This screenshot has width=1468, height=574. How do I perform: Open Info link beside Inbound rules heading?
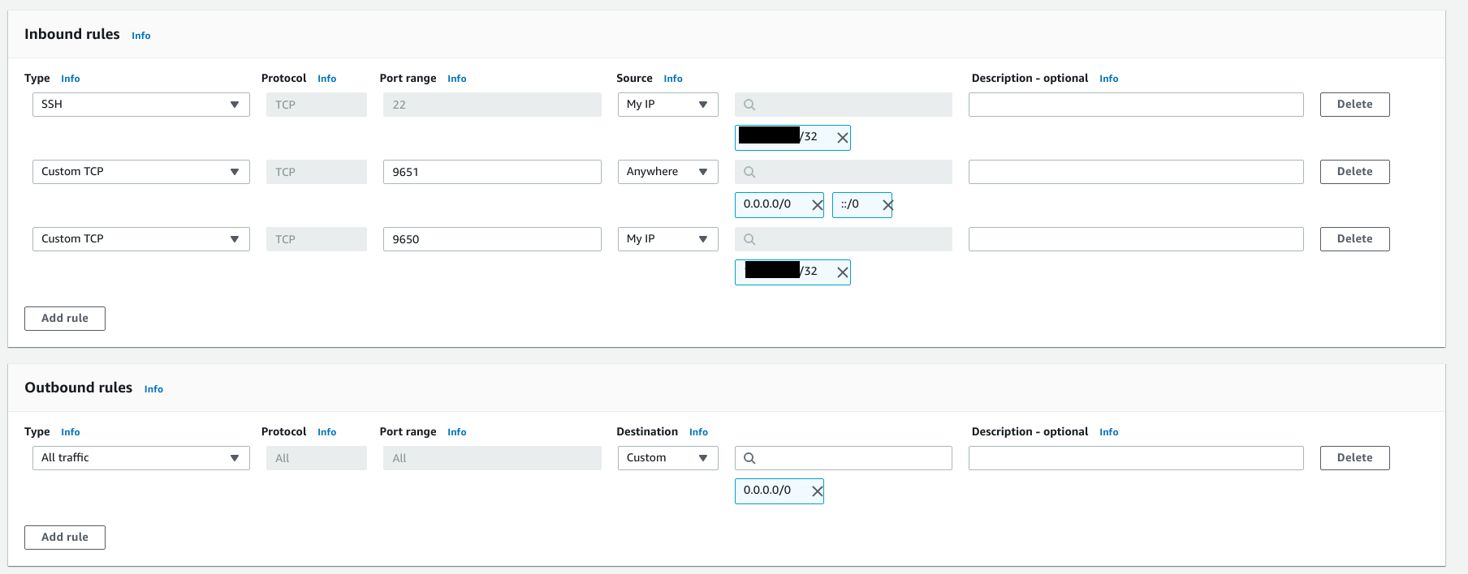140,36
